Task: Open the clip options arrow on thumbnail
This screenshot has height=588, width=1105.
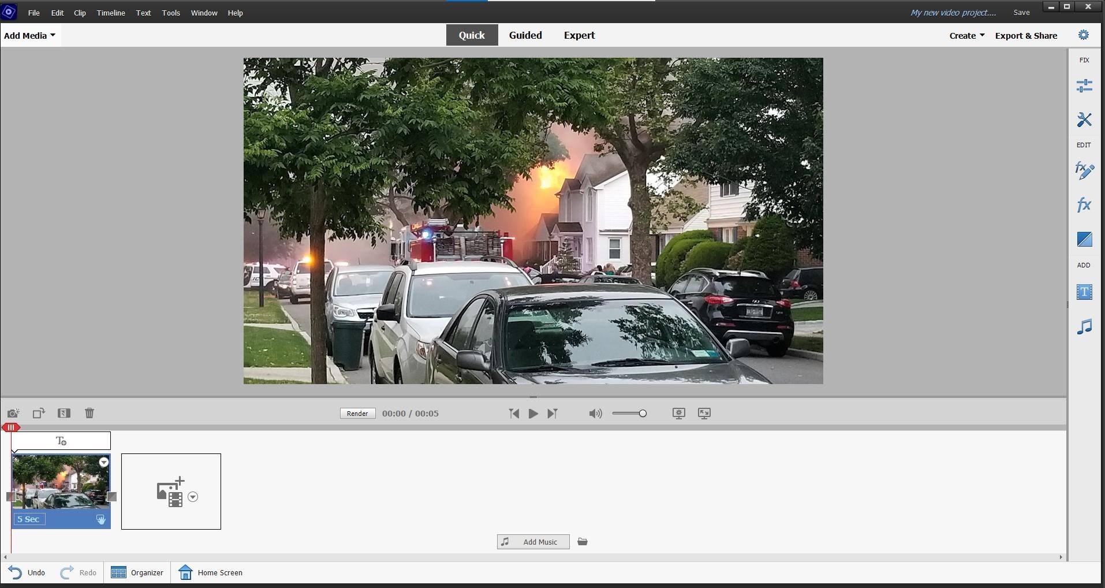Action: (104, 462)
